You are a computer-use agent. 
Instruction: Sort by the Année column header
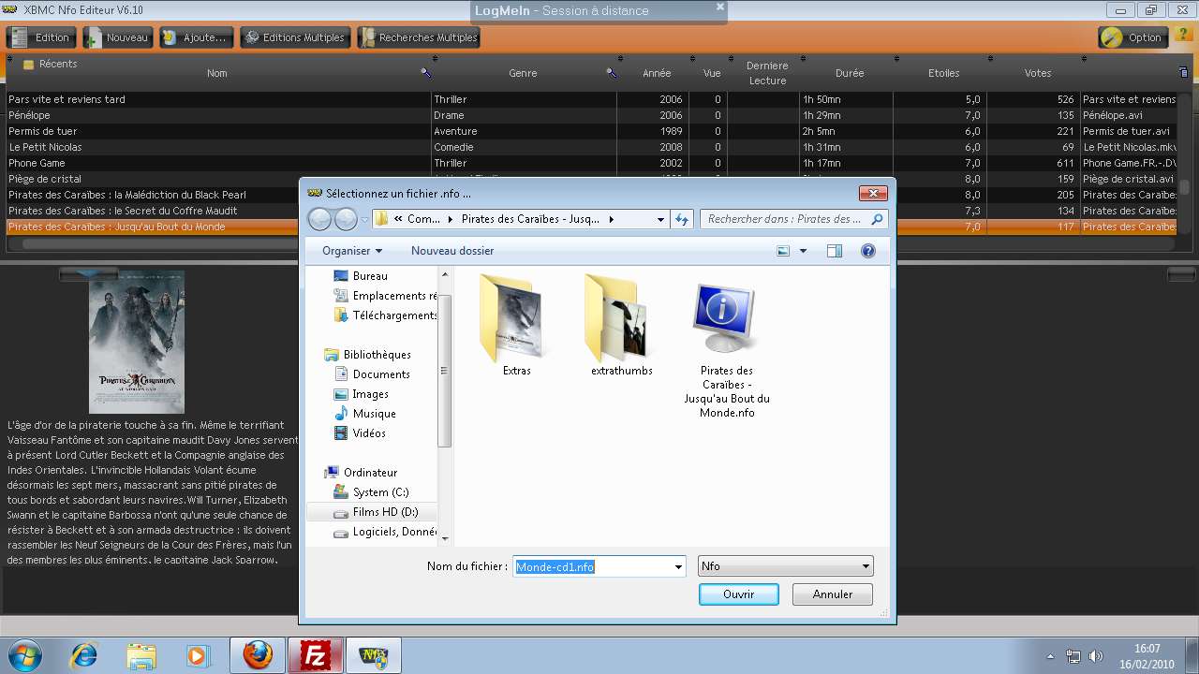[x=657, y=73]
